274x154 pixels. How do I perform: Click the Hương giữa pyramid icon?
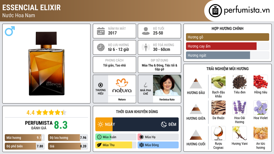tap(196, 109)
